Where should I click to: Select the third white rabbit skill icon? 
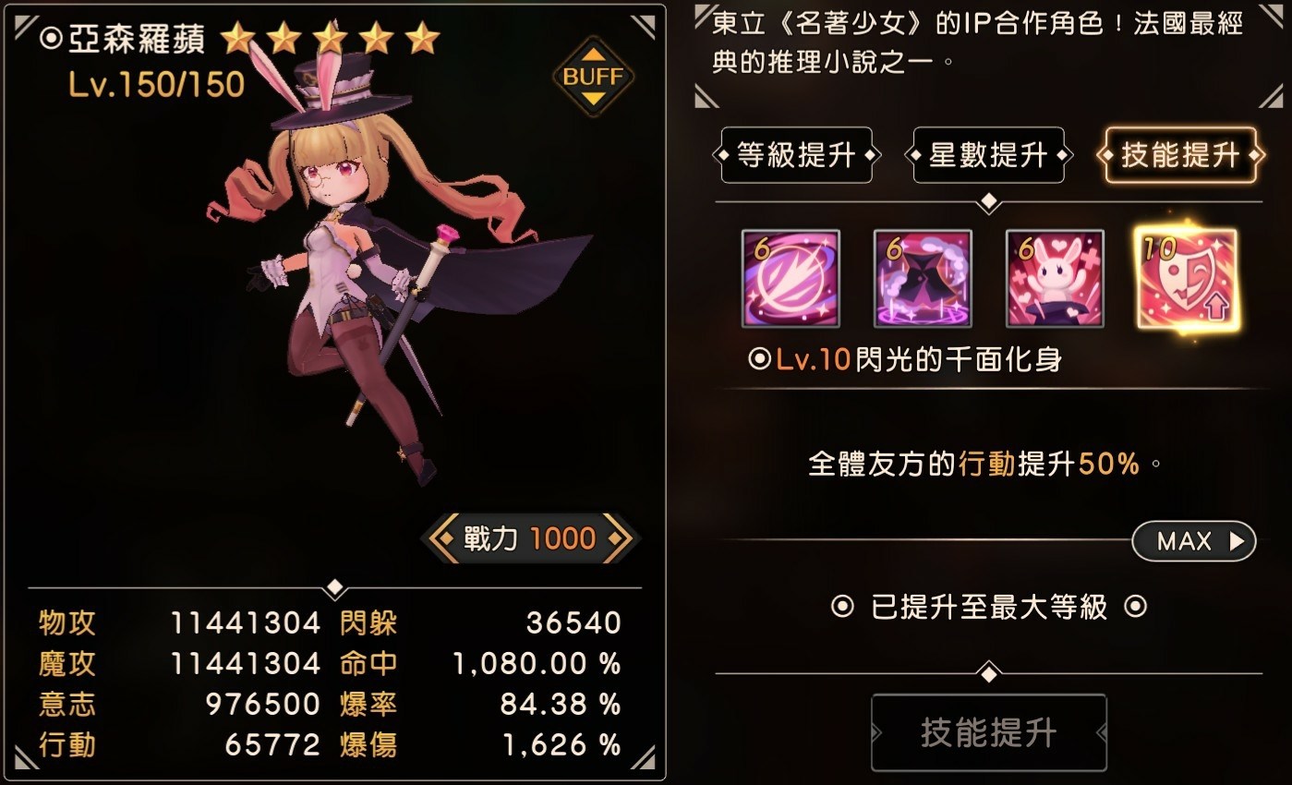[1055, 280]
